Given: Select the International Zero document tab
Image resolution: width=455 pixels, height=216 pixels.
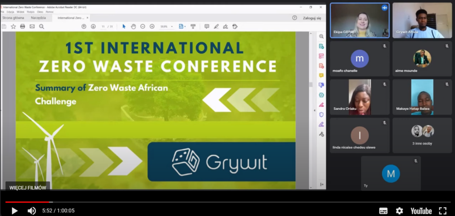Looking at the screenshot, I should [x=71, y=18].
